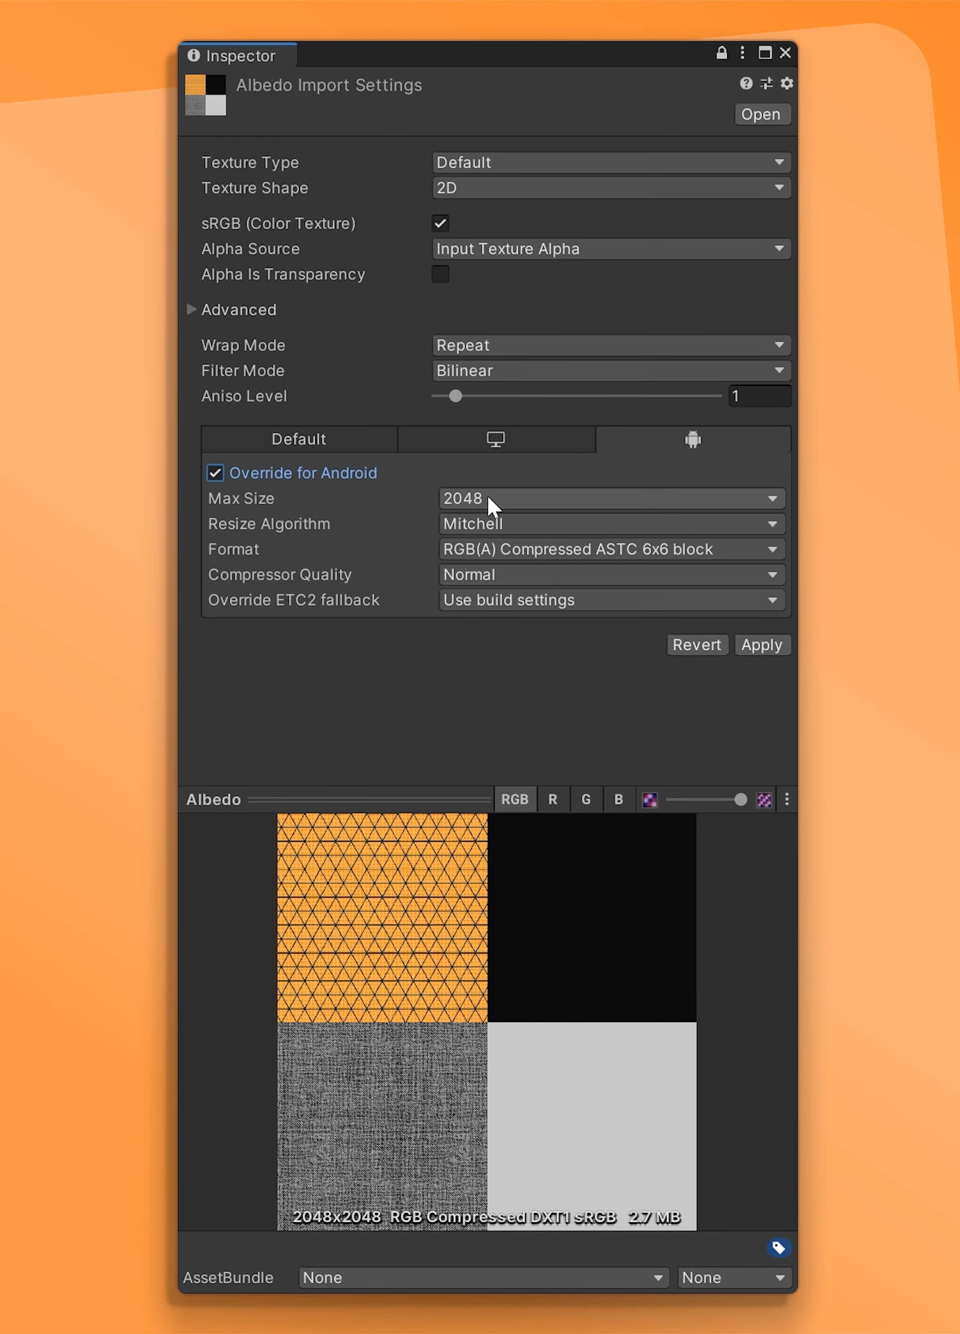960x1334 pixels.
Task: Show only the R channel
Action: tap(553, 800)
